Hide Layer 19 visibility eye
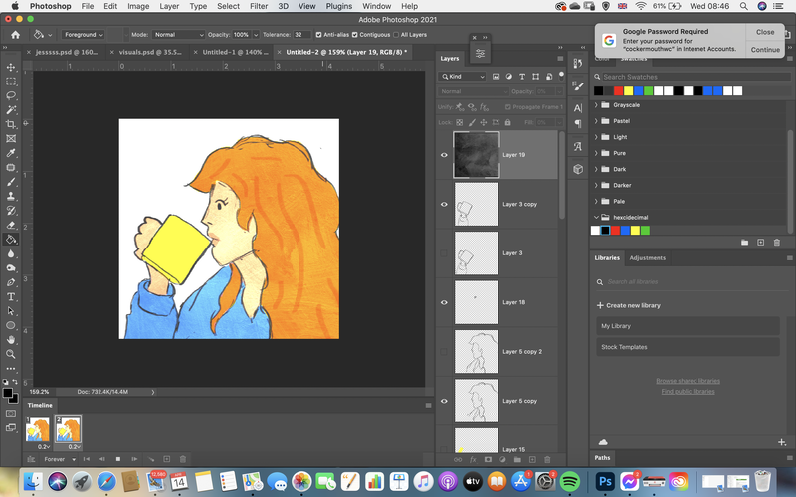Screen dimensions: 796x497 [x=444, y=155]
